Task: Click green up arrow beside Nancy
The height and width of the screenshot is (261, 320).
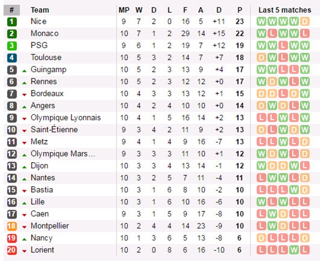Action: (24, 239)
